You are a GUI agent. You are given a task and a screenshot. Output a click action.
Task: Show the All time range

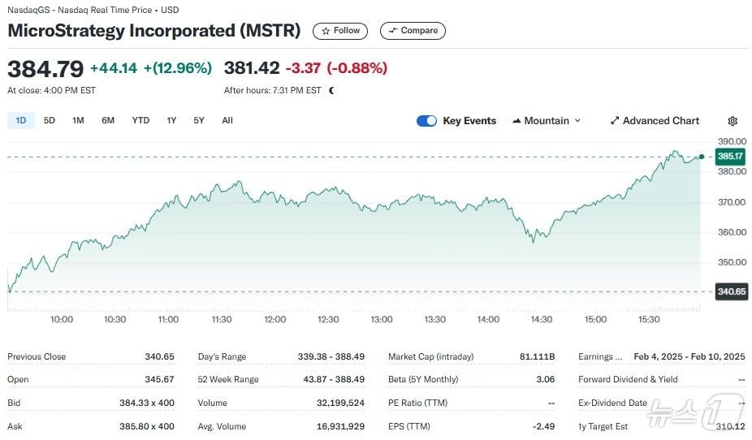pyautogui.click(x=227, y=121)
